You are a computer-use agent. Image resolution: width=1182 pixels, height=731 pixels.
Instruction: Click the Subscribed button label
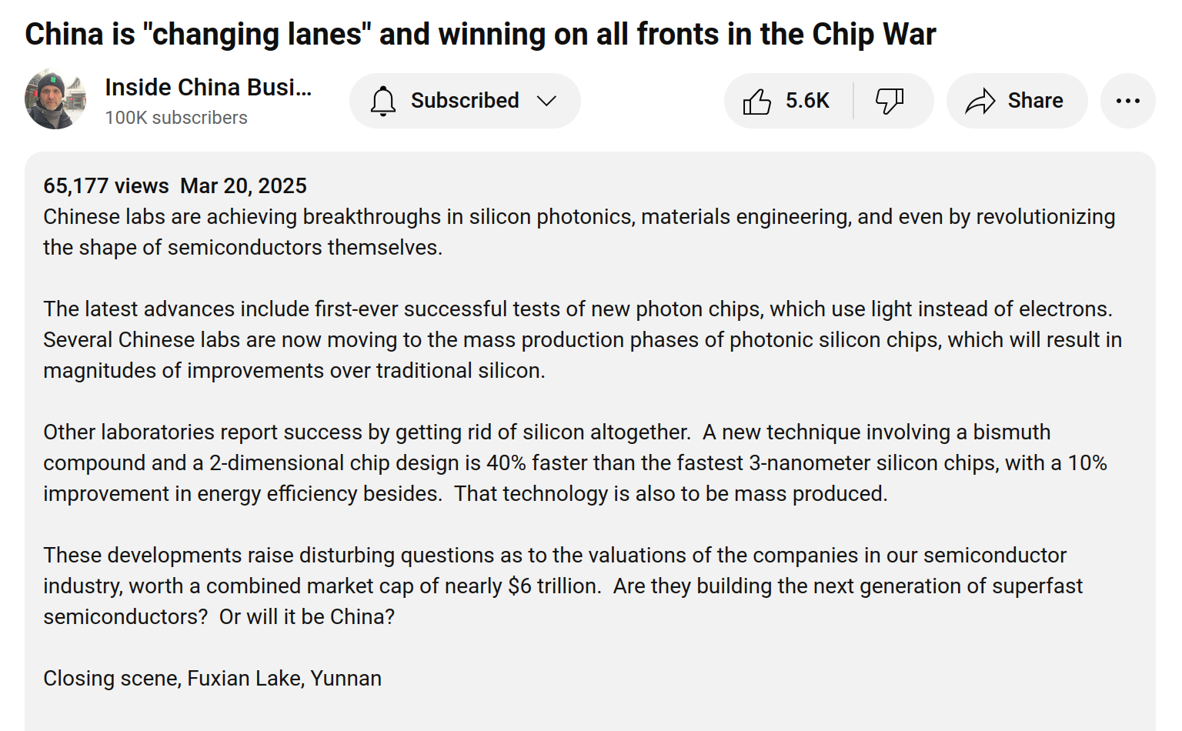465,101
